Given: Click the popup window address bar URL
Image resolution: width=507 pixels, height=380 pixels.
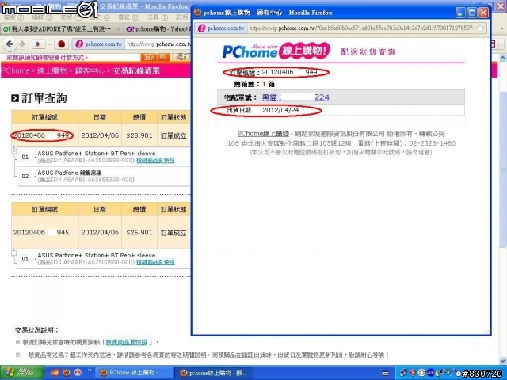Looking at the screenshot, I should (361, 28).
